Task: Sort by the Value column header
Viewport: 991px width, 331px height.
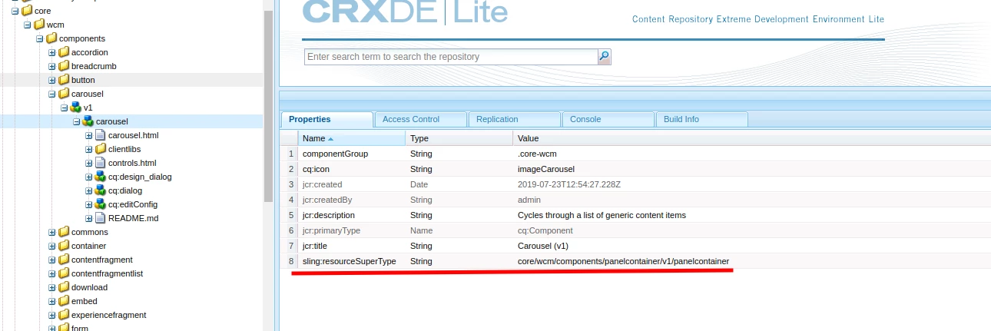Action: tap(752, 138)
